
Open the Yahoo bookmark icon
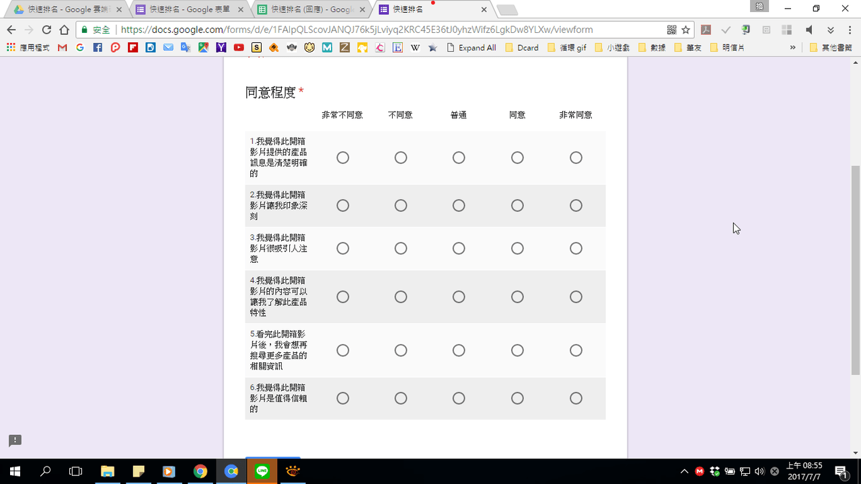click(x=221, y=48)
